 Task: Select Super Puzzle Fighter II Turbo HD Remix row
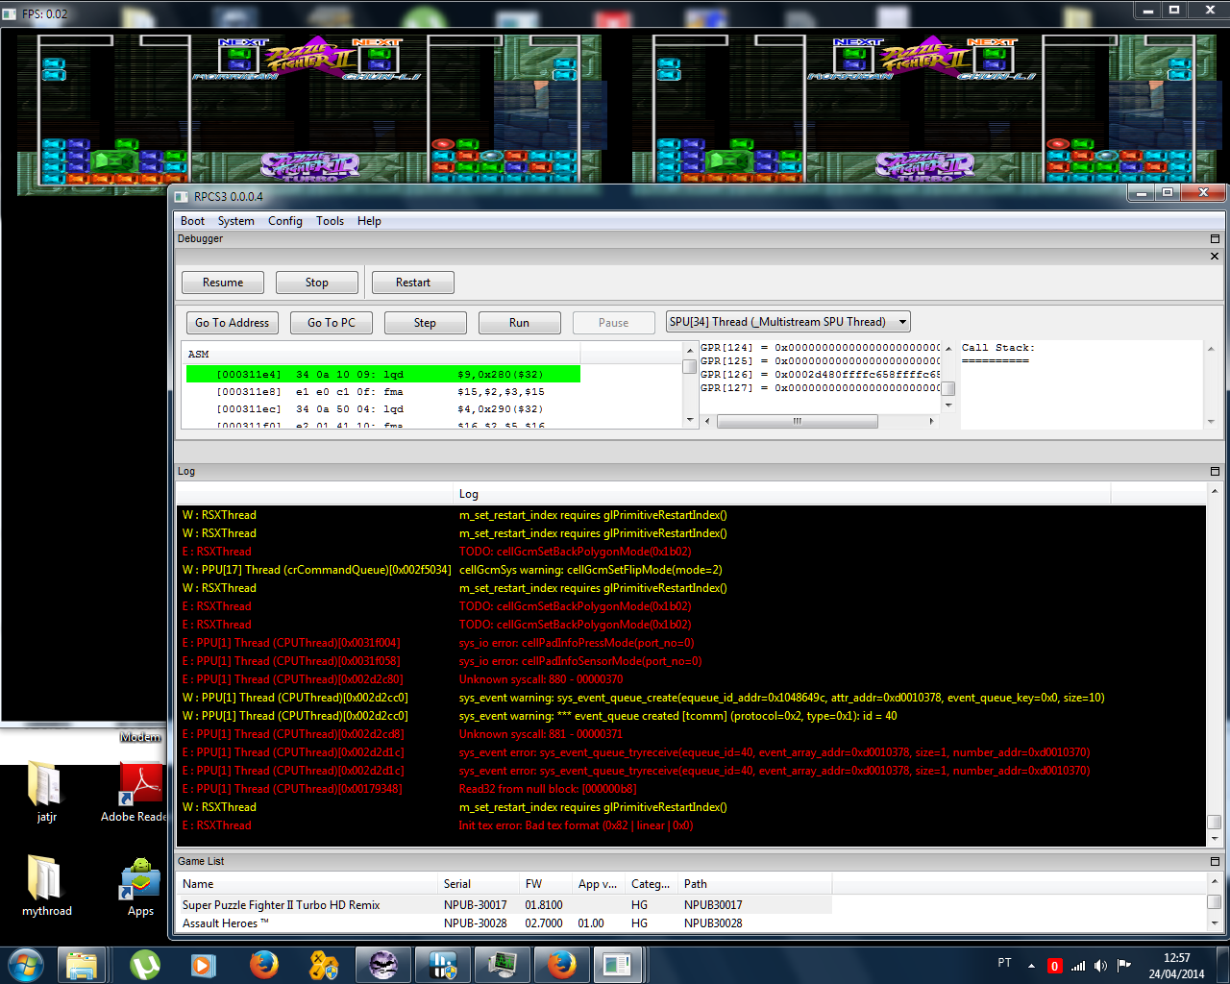tap(282, 905)
